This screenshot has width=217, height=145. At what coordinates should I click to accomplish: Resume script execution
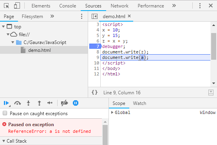(x=7, y=103)
